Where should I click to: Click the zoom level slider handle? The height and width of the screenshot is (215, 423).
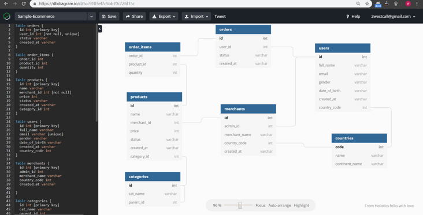pyautogui.click(x=240, y=205)
